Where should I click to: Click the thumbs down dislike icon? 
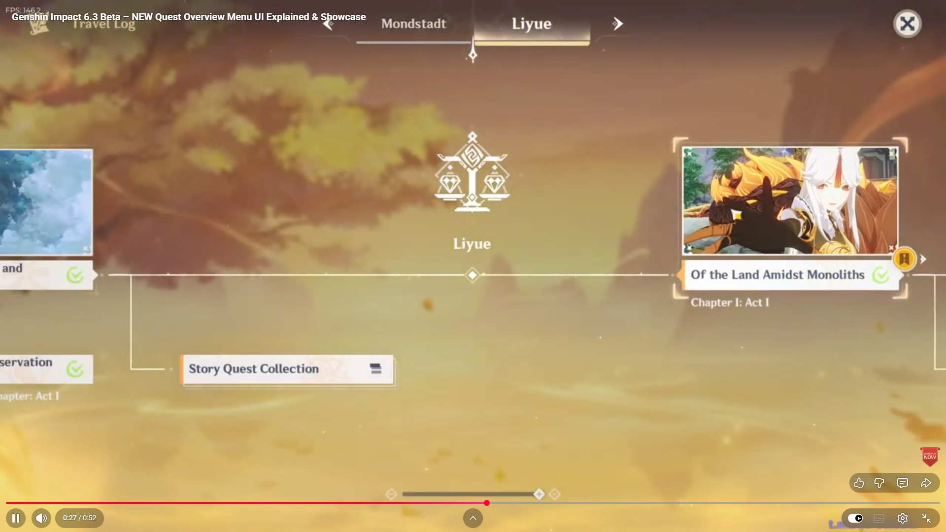(879, 483)
